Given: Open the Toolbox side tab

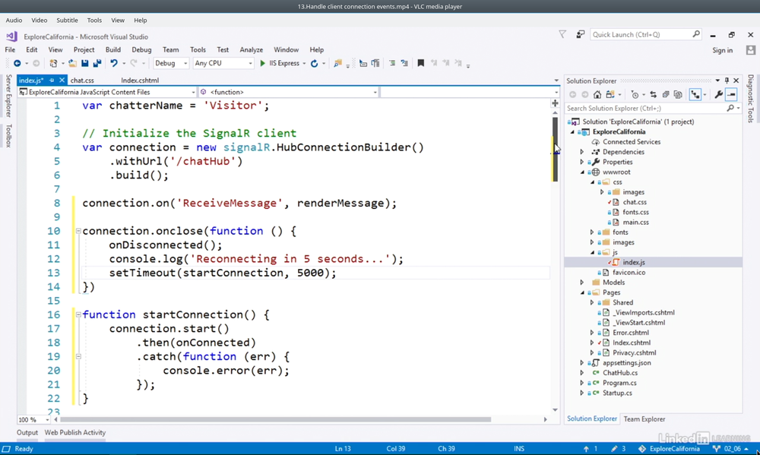Looking at the screenshot, I should [8, 136].
